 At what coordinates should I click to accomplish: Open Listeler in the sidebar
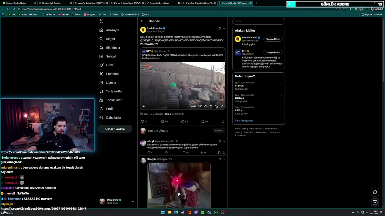pos(108,82)
